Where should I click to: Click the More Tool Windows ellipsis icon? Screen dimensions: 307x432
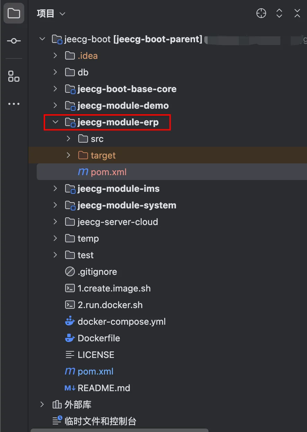coord(14,103)
